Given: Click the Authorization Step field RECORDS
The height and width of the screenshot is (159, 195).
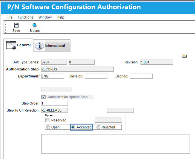Looking at the screenshot, I should click(77, 69).
